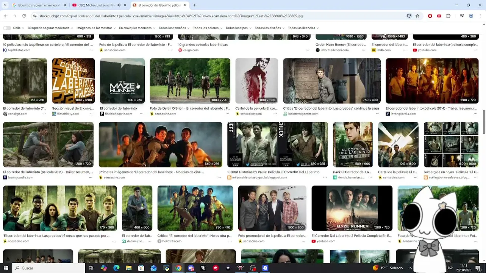Open the Las Pruebas 809 x 1200 poster thumbnail
Image resolution: width=486 pixels, height=273 pixels.
pyautogui.click(x=73, y=81)
